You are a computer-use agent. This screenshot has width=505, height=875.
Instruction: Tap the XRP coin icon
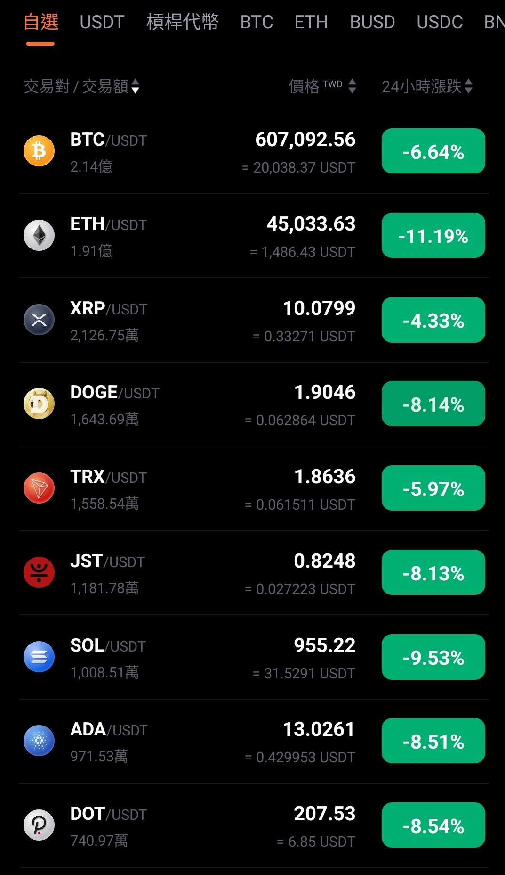point(39,320)
